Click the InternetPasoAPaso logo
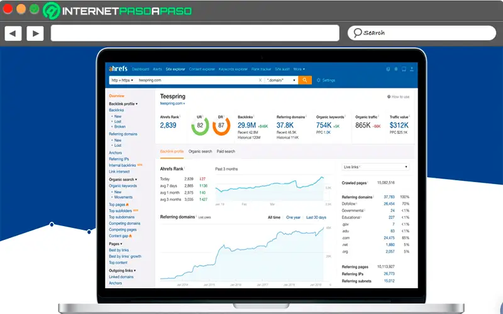Screen dimensions: 503x314 coord(118,11)
